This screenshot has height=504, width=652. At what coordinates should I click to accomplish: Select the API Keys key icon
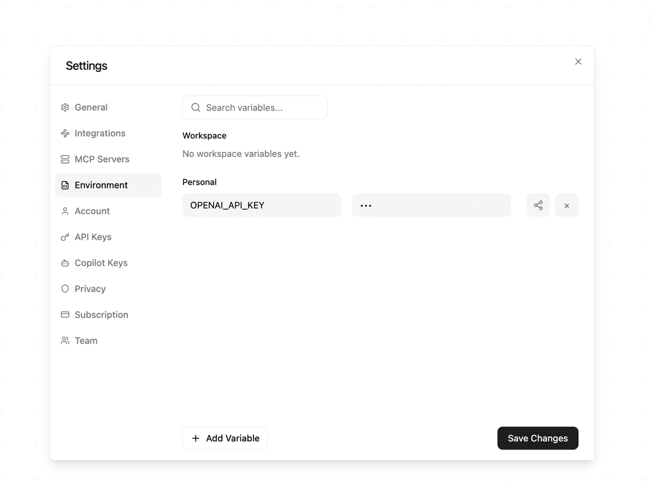[x=65, y=237]
